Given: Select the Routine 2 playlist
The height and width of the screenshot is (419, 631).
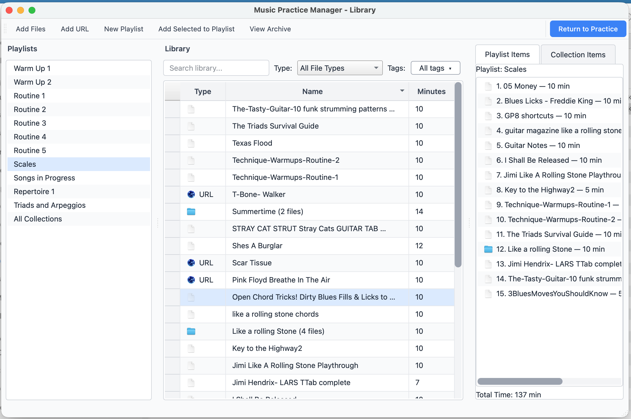Looking at the screenshot, I should (x=79, y=109).
